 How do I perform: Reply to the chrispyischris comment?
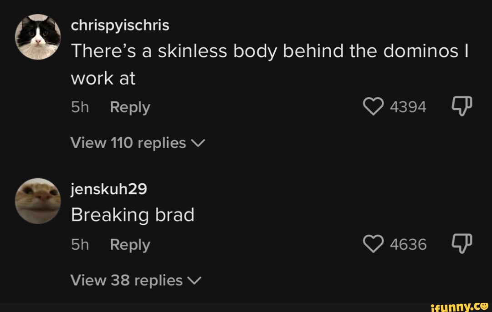click(130, 107)
